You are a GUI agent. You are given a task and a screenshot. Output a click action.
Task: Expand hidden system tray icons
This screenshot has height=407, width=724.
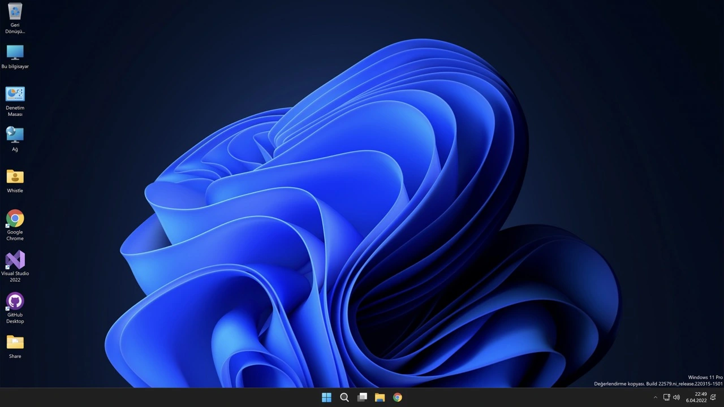(x=655, y=397)
